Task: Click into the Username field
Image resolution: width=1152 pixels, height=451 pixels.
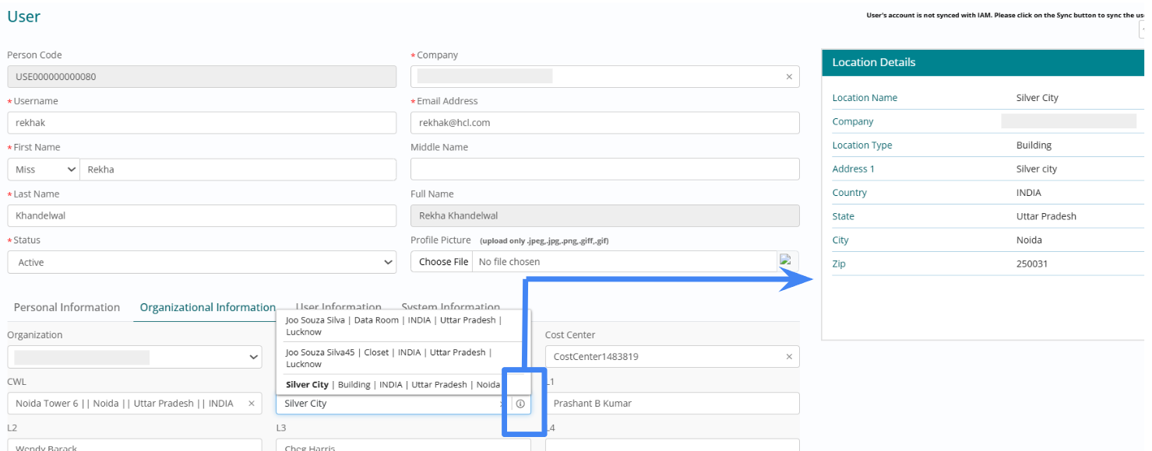Action: coord(202,123)
